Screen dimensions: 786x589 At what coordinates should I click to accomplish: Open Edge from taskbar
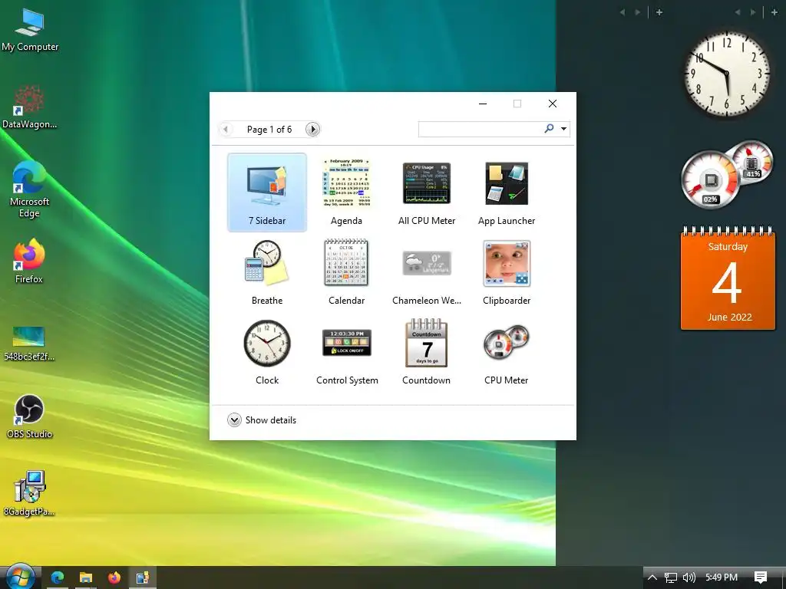[57, 577]
